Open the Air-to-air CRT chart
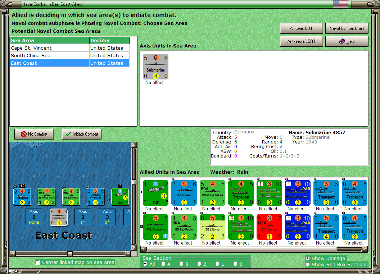The height and width of the screenshot is (274, 380). [x=301, y=28]
